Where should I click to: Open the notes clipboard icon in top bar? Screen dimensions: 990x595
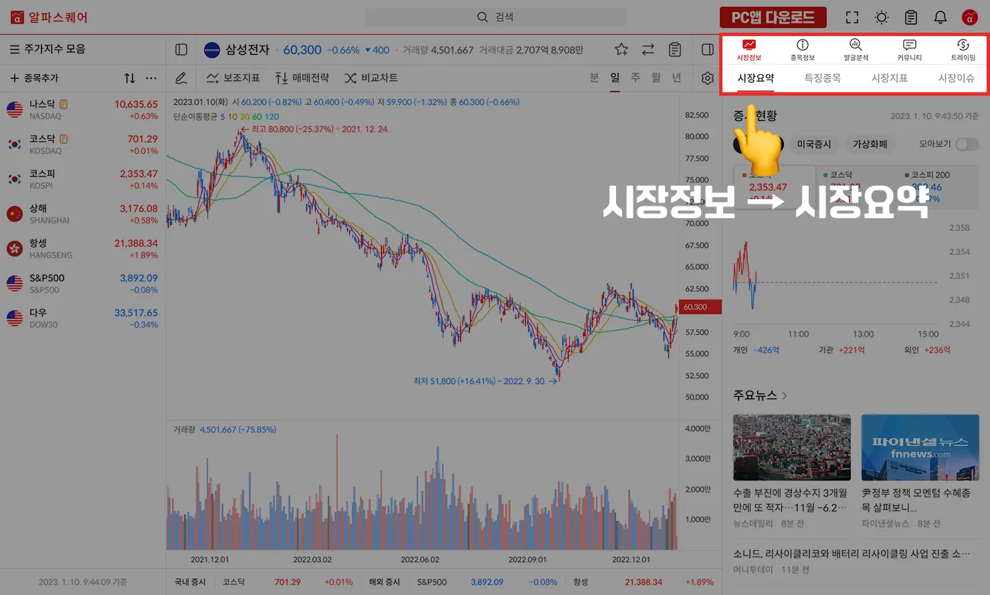click(x=911, y=17)
